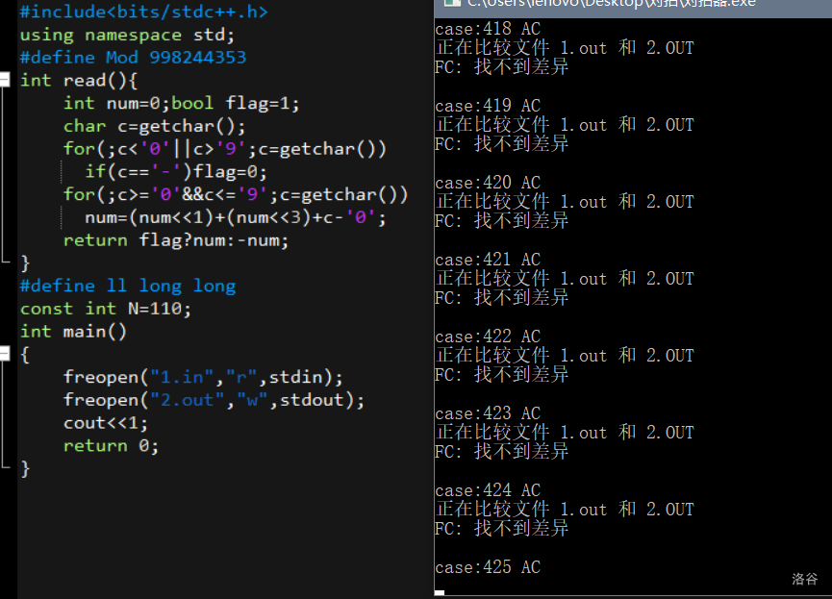
Task: Click the 'case:425 AC' console output line
Action: tap(488, 567)
